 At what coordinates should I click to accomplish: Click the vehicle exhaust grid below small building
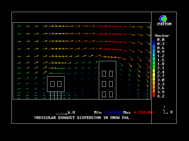(57, 95)
